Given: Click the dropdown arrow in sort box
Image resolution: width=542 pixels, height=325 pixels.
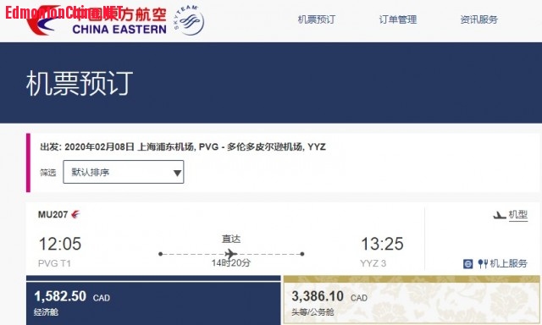Looking at the screenshot, I should point(177,173).
